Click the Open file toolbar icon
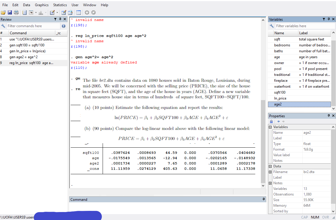This screenshot has height=220, width=336. [x=3, y=13]
